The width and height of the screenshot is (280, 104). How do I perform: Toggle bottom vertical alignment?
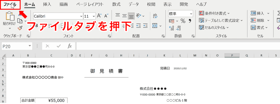(x=131, y=16)
